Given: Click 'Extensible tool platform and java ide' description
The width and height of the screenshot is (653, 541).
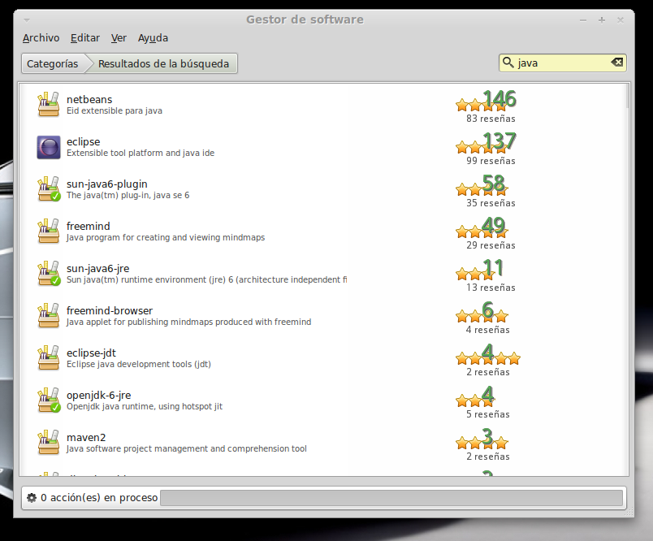Looking at the screenshot, I should [141, 154].
